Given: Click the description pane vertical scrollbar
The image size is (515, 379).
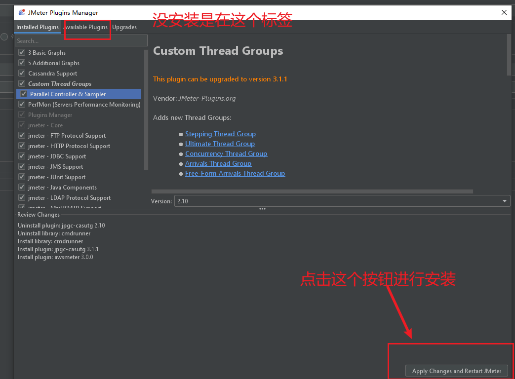Looking at the screenshot, I should (x=509, y=54).
